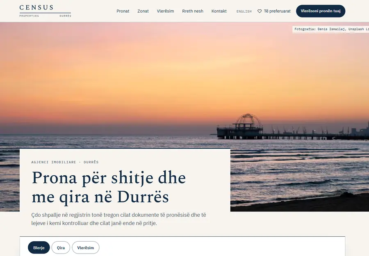Viewport: 369px width, 256px height.
Task: Open the Pronat menu item
Action: point(123,11)
